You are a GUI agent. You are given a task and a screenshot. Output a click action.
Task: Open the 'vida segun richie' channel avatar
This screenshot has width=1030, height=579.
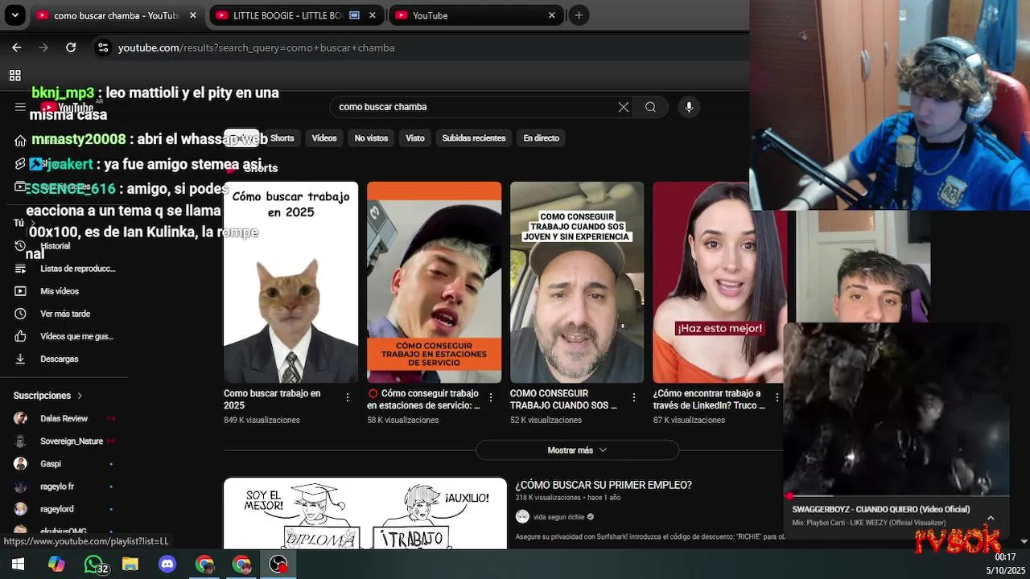(x=523, y=516)
